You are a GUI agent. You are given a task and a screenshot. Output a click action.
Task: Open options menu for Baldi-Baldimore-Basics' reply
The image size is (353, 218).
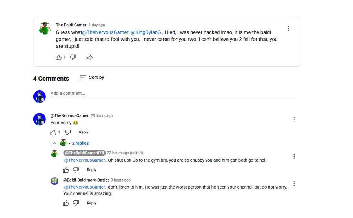[x=294, y=184]
